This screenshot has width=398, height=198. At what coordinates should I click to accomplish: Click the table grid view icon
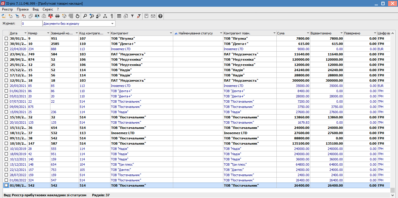tap(119, 16)
